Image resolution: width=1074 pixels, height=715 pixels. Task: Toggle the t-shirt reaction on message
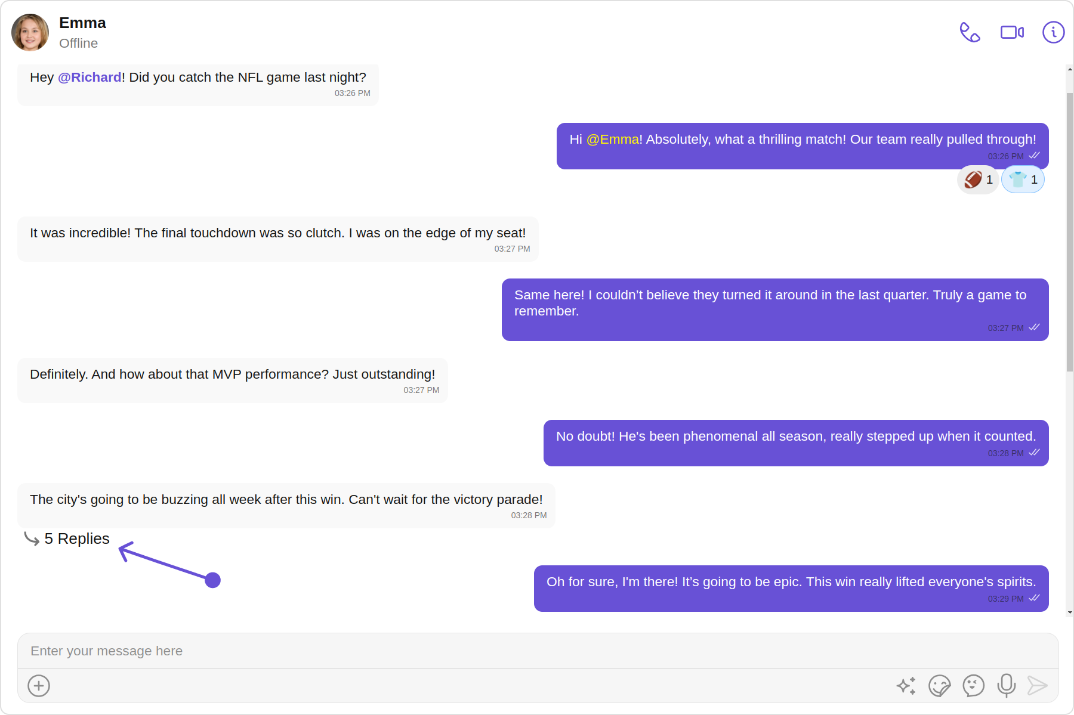pyautogui.click(x=1023, y=179)
